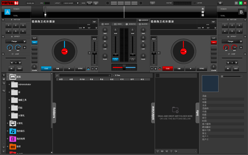
Task: Open the Flanger effect dropdown on deck A
Action: coord(24,41)
